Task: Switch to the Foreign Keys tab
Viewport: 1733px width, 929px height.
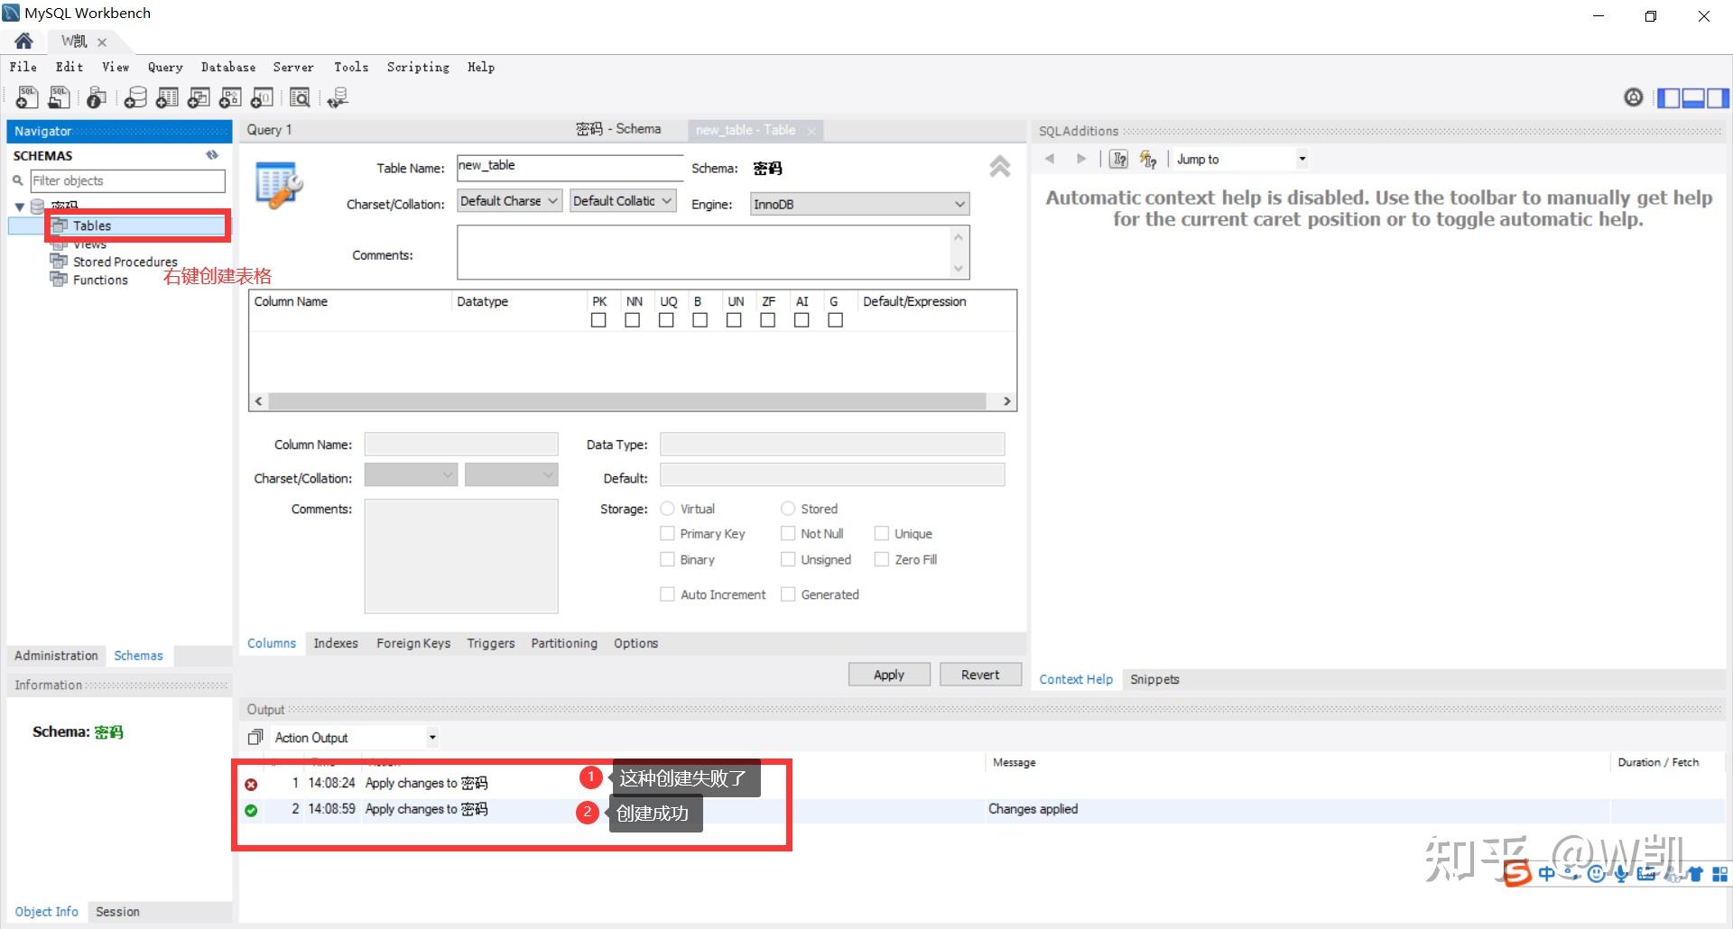Action: (413, 643)
